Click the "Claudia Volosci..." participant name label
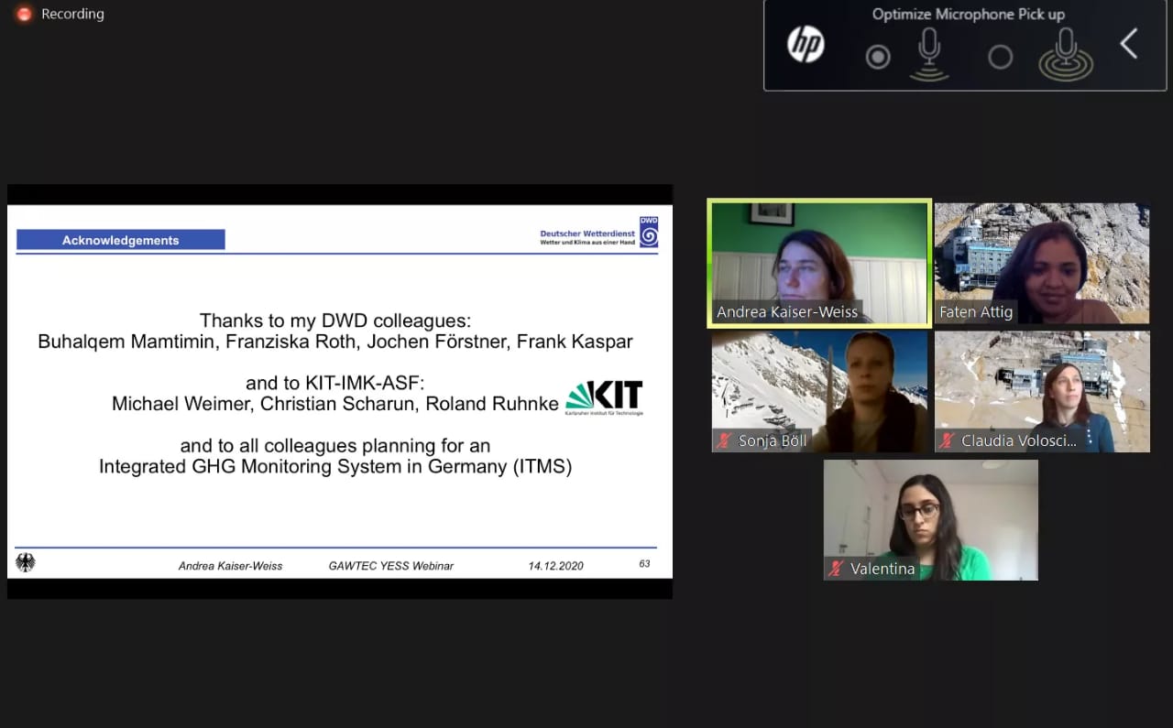Viewport: 1173px width, 728px height. pos(1019,441)
